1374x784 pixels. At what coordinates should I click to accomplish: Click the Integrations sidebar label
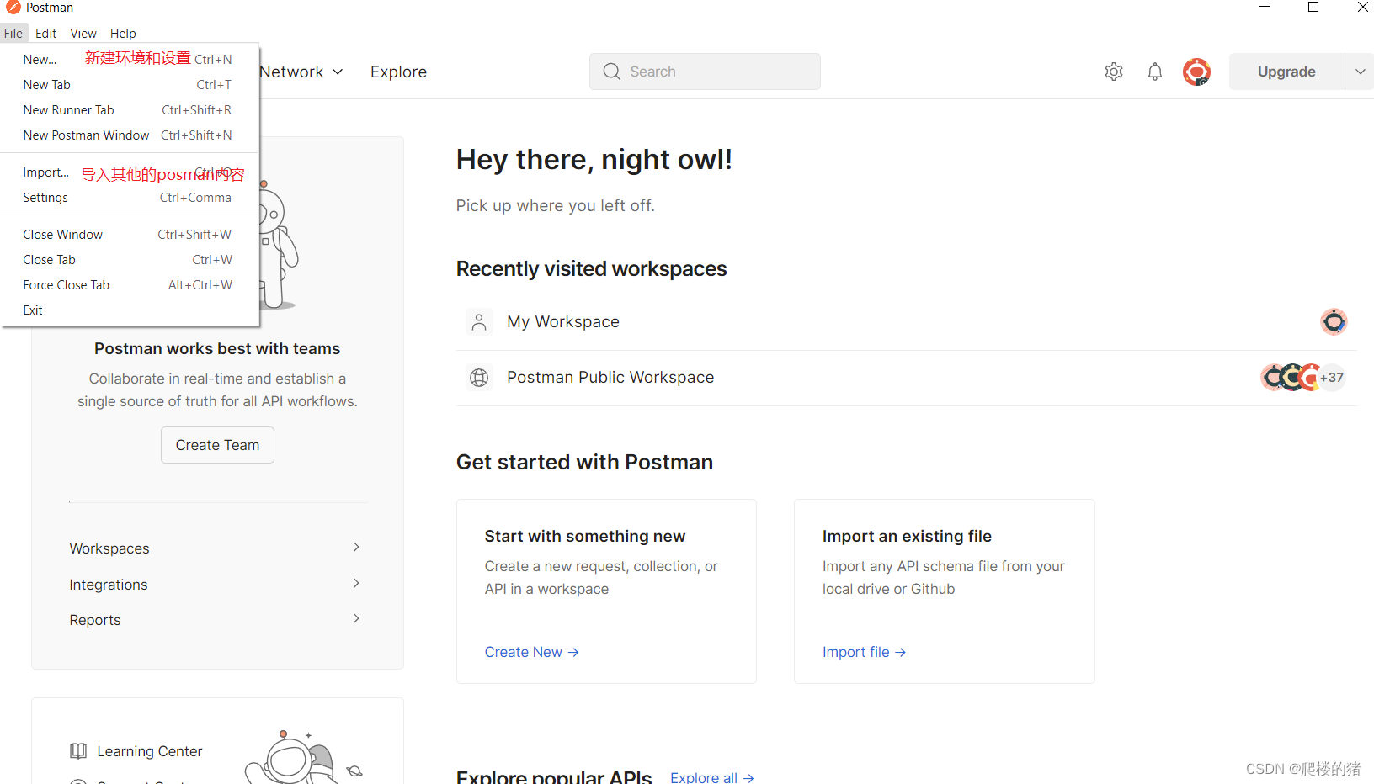pos(109,585)
